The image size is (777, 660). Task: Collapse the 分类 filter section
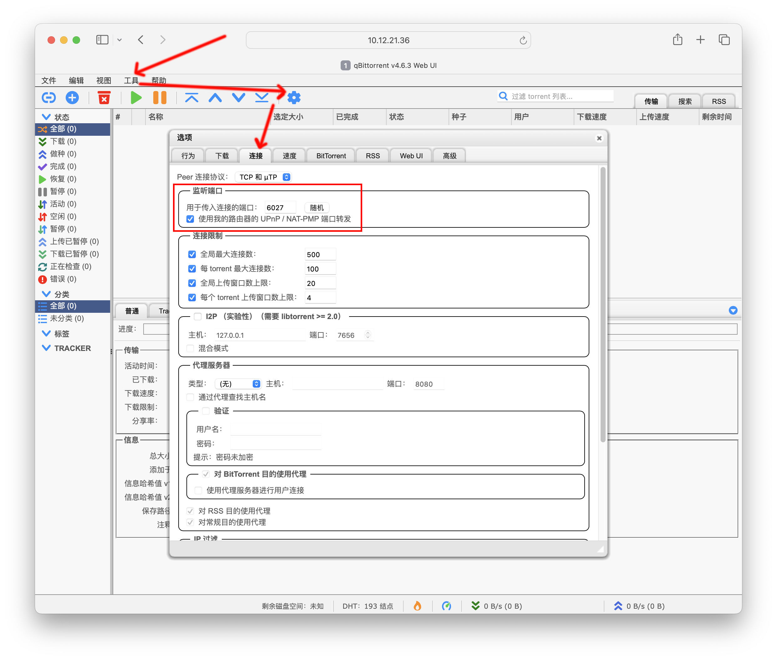click(46, 294)
